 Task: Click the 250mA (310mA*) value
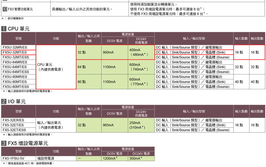click(141, 125)
